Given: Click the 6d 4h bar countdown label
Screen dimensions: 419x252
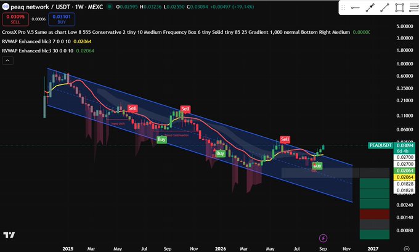Looking at the screenshot, I should click(x=402, y=151).
